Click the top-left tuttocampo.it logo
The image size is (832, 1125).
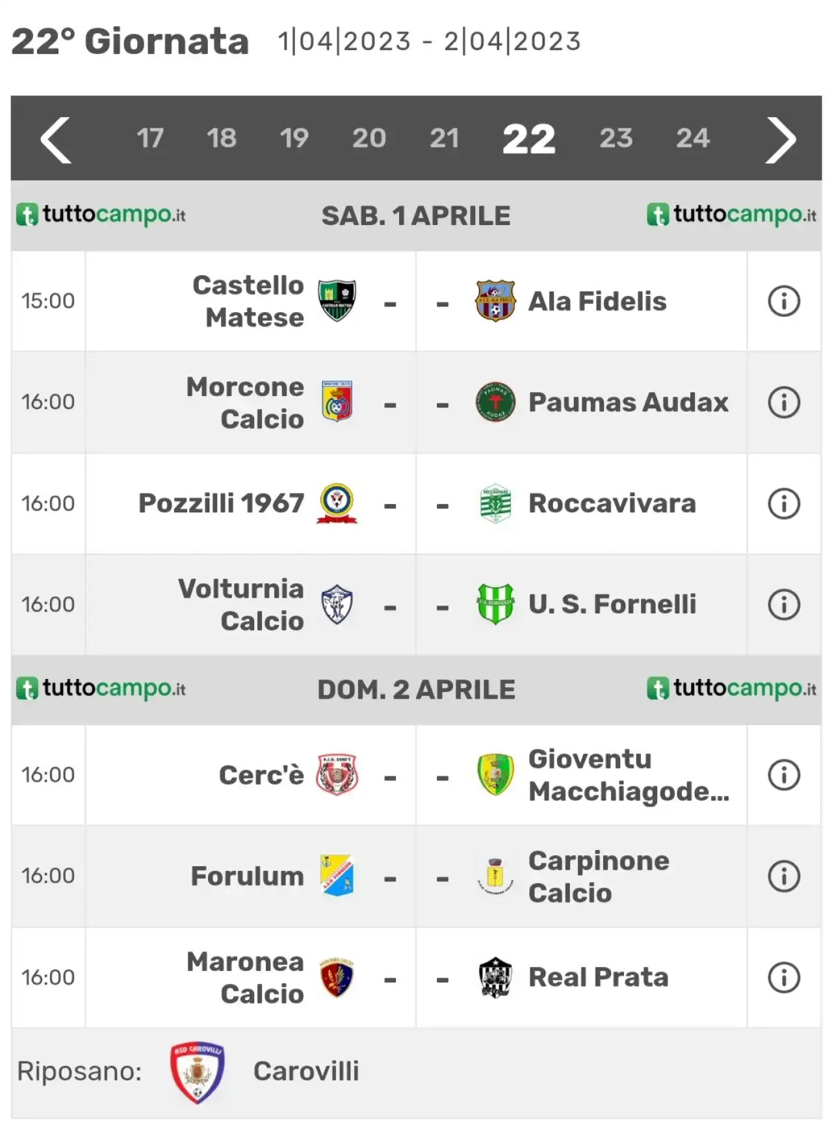point(101,215)
